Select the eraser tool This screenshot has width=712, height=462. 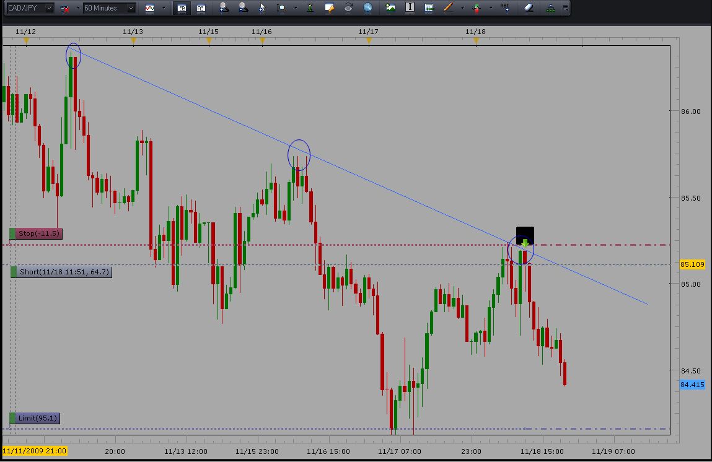[x=528, y=8]
